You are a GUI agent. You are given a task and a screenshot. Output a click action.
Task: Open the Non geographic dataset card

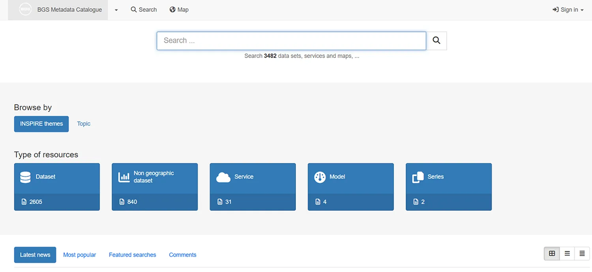[x=155, y=187]
